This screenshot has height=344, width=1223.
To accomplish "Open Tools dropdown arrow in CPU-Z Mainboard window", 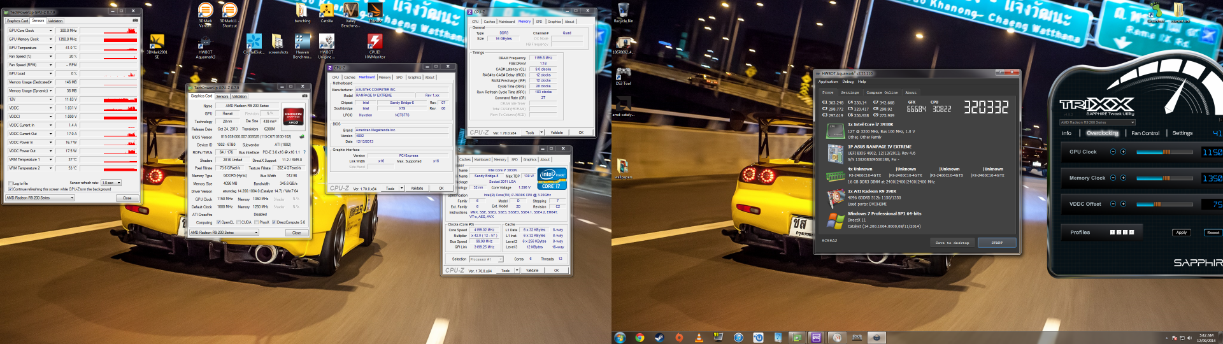I will click(401, 189).
